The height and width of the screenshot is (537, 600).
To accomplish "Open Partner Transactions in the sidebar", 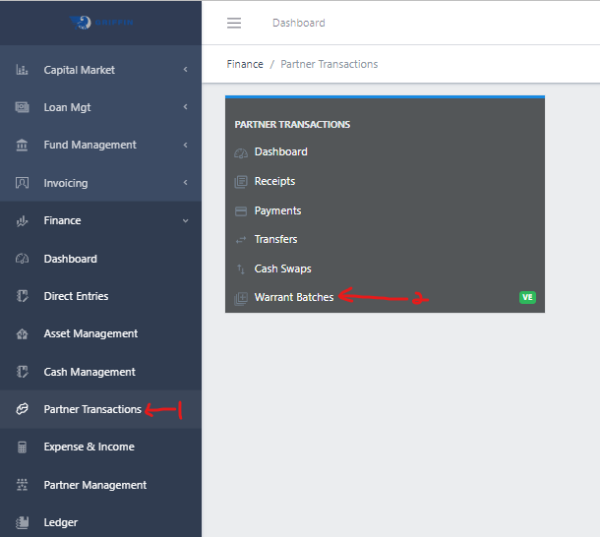I will [x=92, y=409].
